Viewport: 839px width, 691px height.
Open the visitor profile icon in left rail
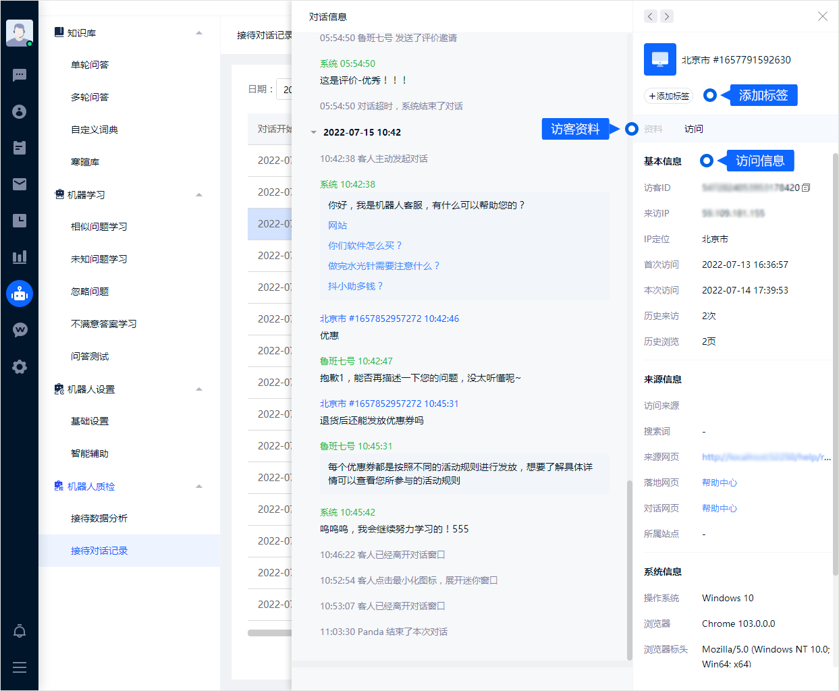coord(20,111)
